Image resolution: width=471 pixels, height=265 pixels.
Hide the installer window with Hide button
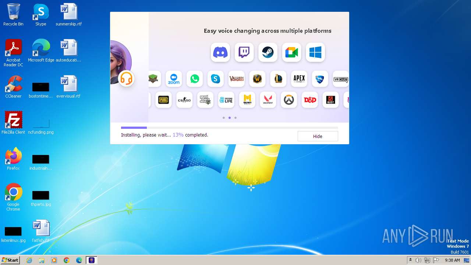pyautogui.click(x=318, y=136)
